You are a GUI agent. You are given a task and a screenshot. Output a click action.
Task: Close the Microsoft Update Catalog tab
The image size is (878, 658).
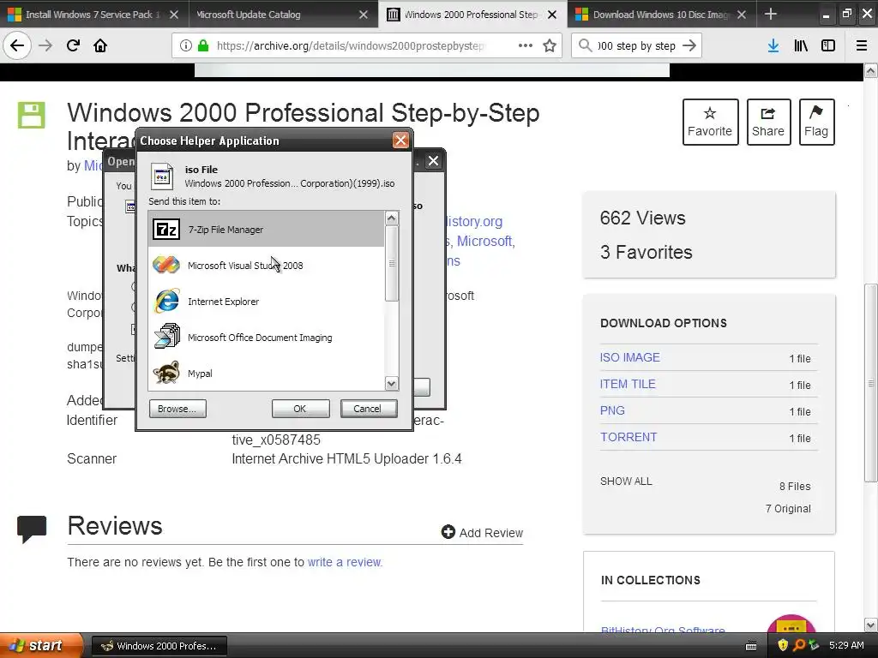click(x=364, y=15)
